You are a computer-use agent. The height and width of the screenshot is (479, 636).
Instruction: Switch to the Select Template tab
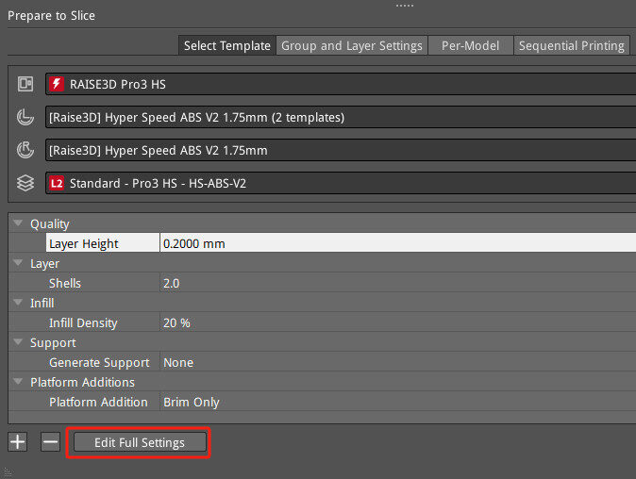coord(227,45)
